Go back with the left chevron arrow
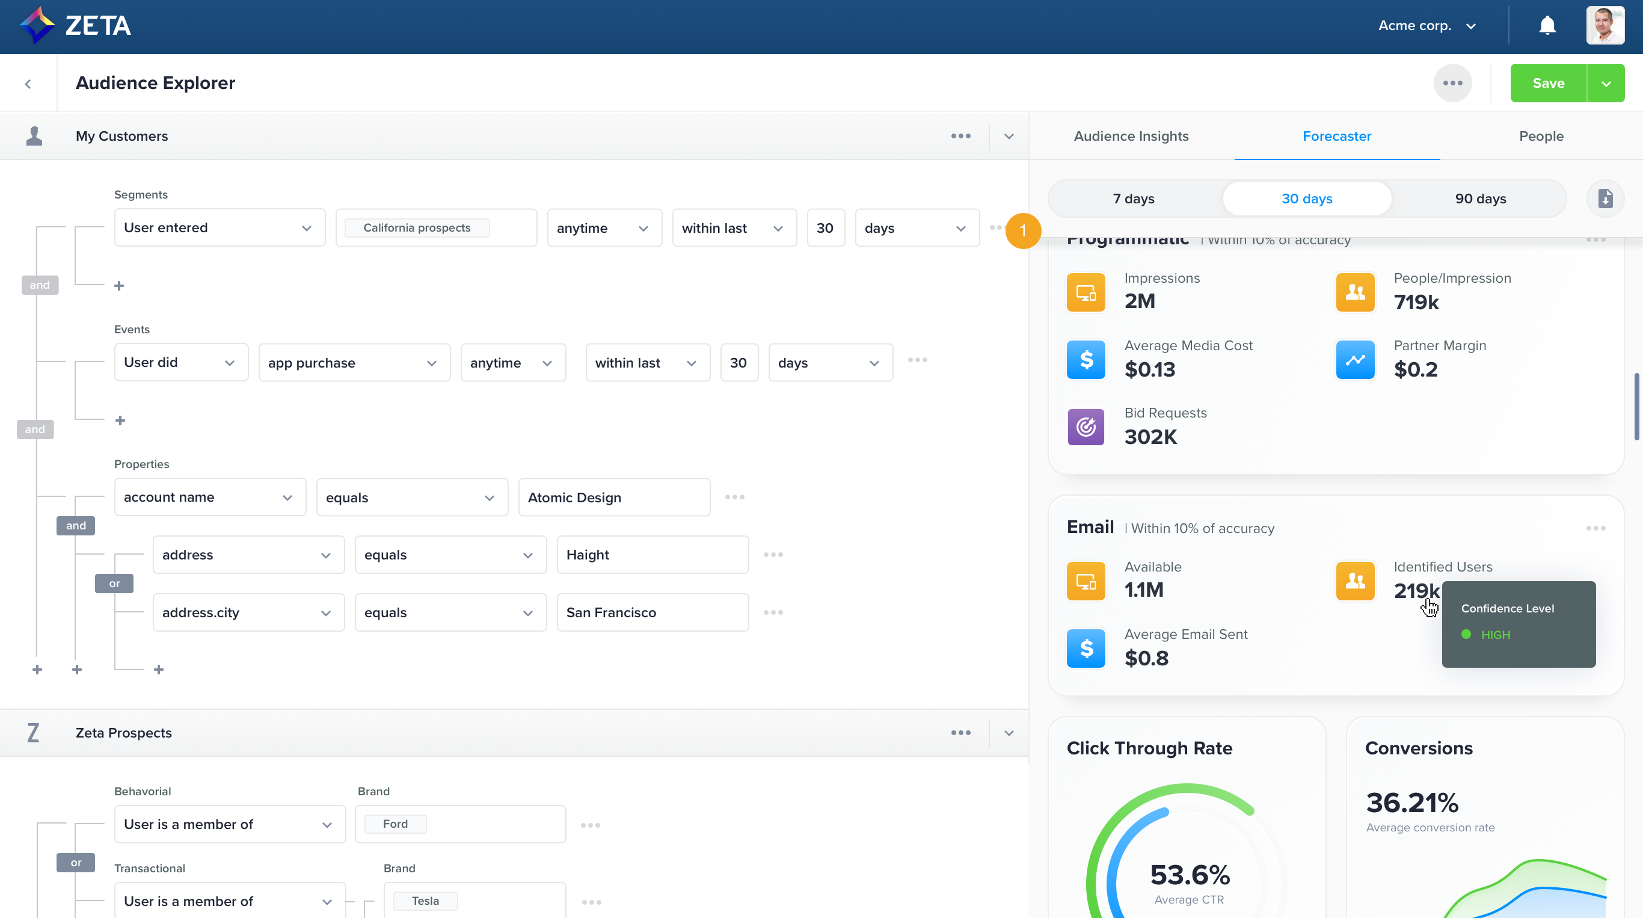1643x918 pixels. click(x=28, y=84)
